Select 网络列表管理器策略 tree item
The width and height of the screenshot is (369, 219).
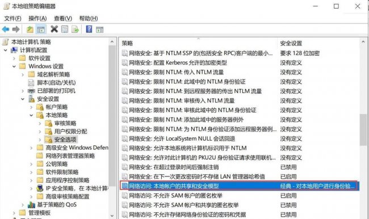tap(70, 155)
